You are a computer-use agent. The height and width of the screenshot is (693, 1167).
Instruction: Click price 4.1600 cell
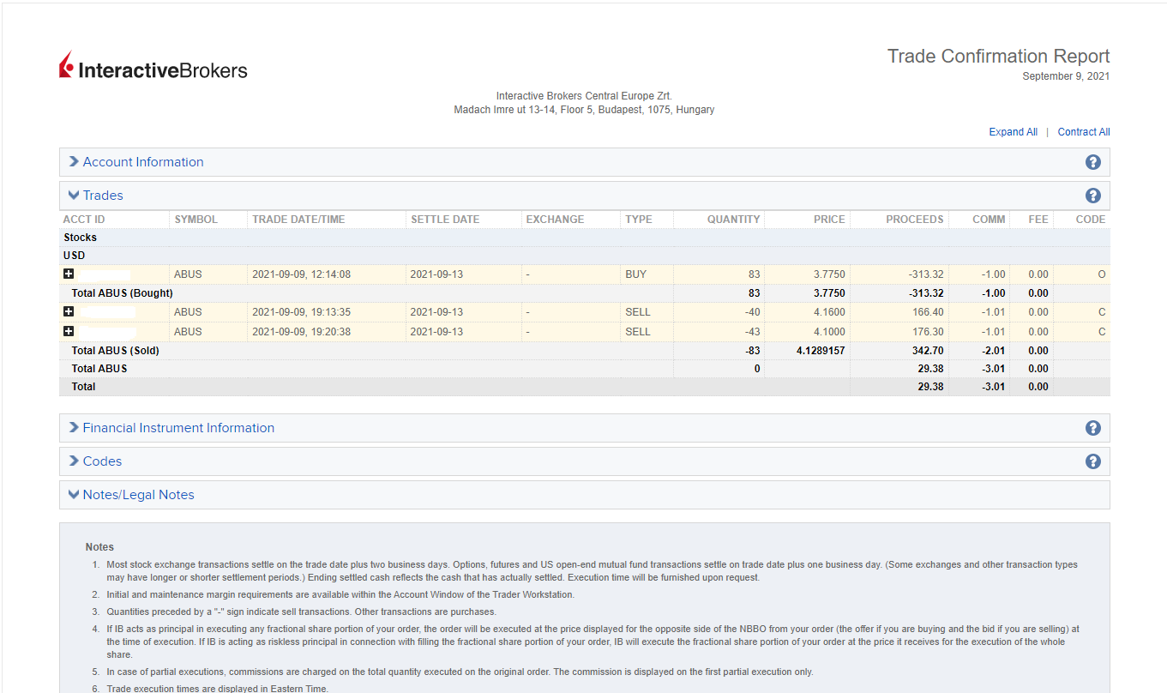pyautogui.click(x=828, y=312)
